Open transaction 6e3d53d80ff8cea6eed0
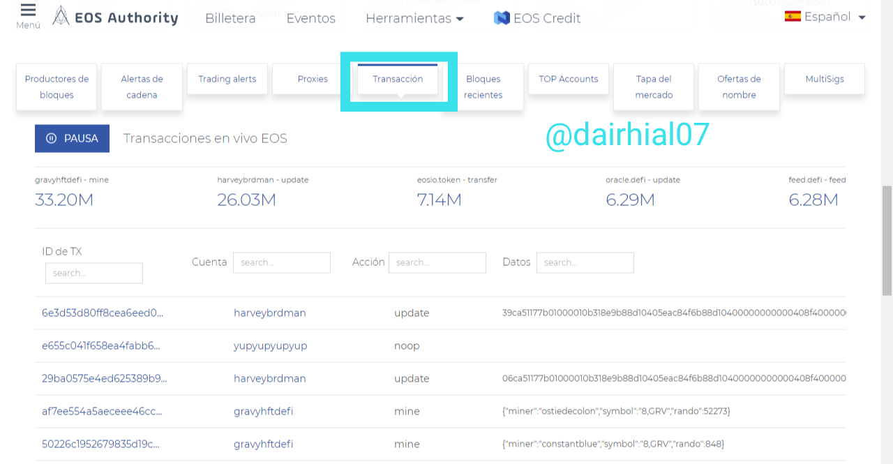 point(103,313)
